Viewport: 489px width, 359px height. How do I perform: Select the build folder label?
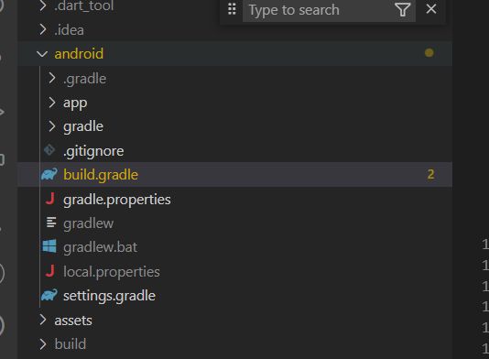pos(71,344)
